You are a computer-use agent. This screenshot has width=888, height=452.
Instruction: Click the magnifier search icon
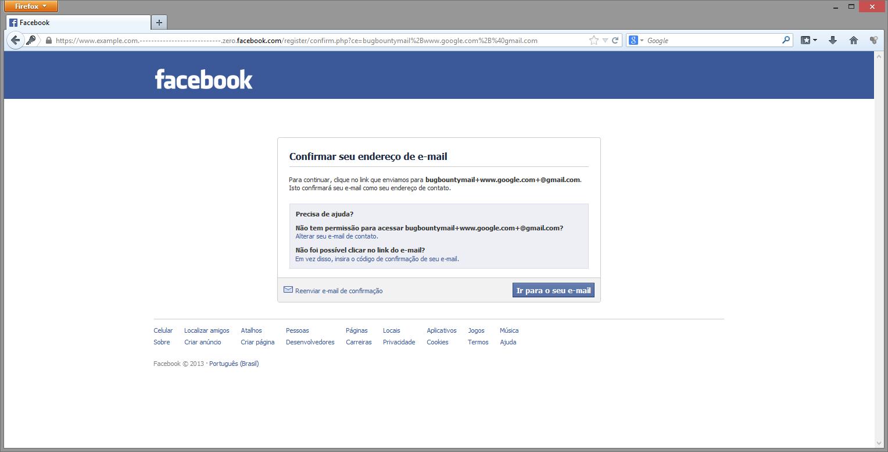[x=786, y=40]
